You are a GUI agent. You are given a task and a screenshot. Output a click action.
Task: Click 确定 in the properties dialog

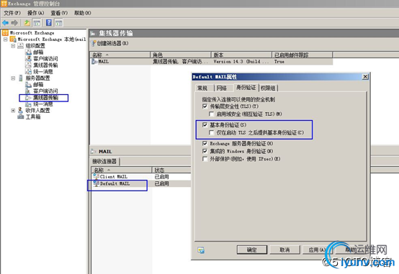[252, 250]
